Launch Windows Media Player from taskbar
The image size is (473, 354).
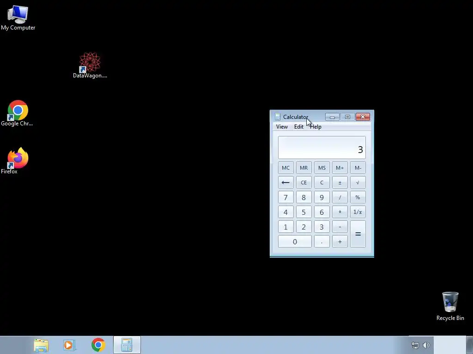(x=69, y=345)
